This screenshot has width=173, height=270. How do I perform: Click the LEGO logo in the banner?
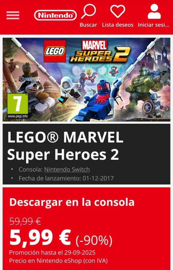55,51
